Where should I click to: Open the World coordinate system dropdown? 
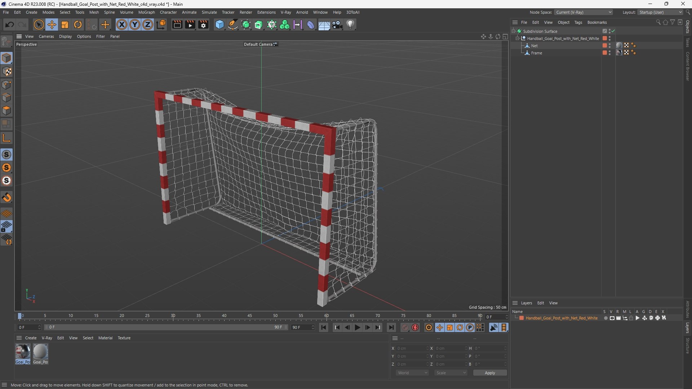pos(412,373)
